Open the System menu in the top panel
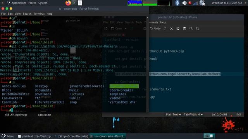248x139 pixels. pos(43,3)
